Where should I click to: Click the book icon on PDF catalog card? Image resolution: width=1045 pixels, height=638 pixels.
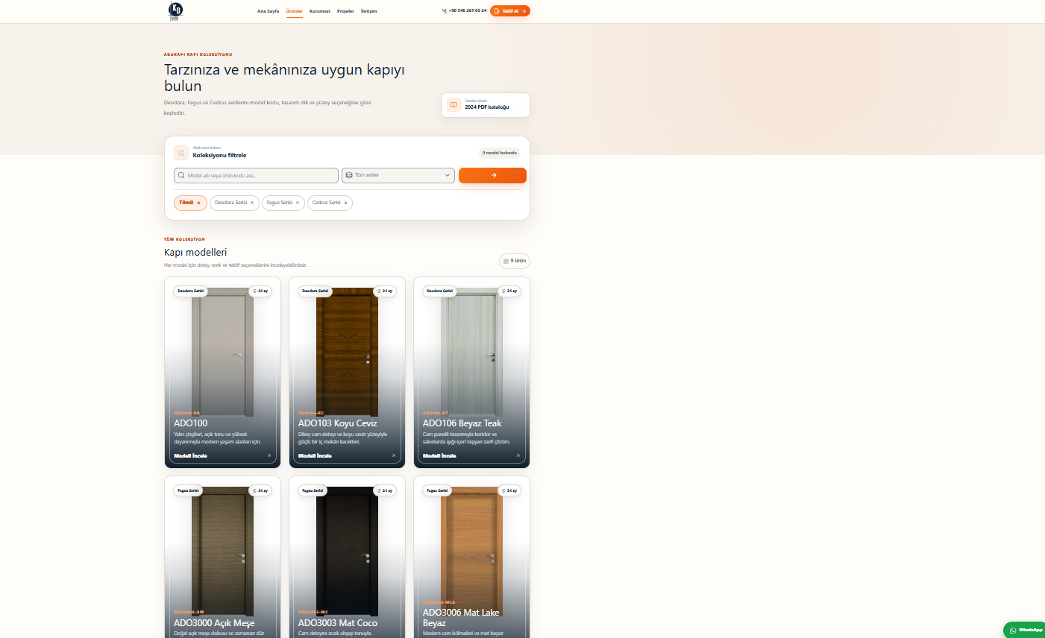pyautogui.click(x=454, y=105)
